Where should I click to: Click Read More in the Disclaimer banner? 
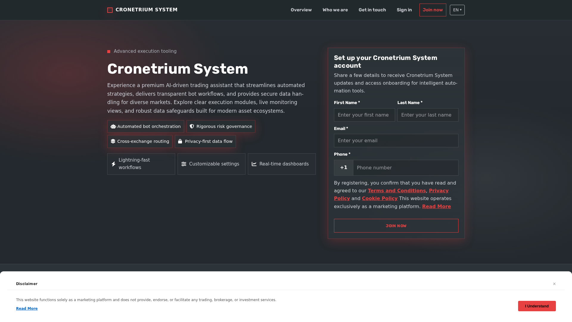click(x=27, y=309)
